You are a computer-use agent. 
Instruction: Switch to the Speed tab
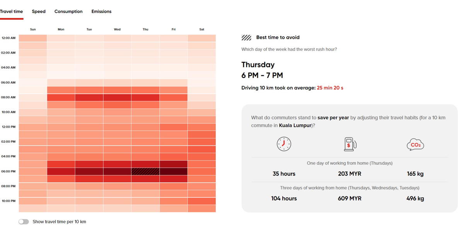coord(39,12)
